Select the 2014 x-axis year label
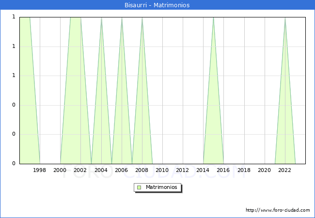 pos(203,170)
